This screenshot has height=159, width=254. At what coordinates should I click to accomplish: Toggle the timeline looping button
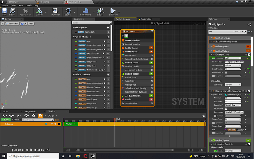pos(49,150)
